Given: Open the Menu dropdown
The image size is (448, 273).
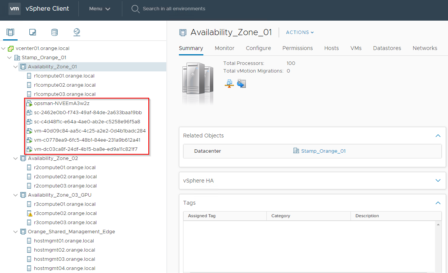Looking at the screenshot, I should [x=100, y=8].
